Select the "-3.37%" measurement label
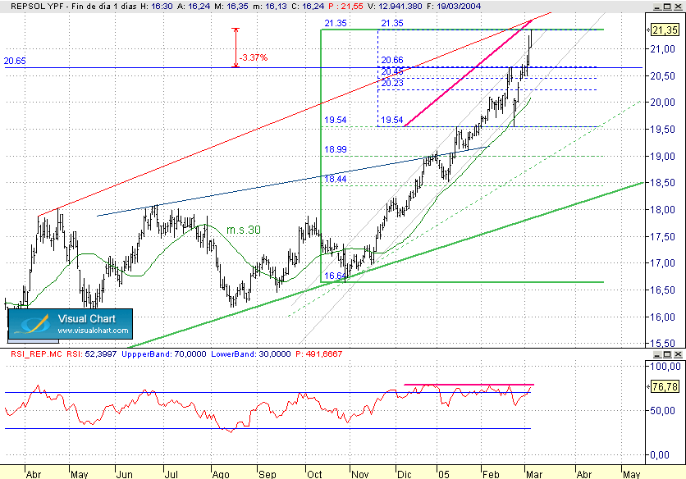Image resolution: width=686 pixels, height=479 pixels. (254, 57)
